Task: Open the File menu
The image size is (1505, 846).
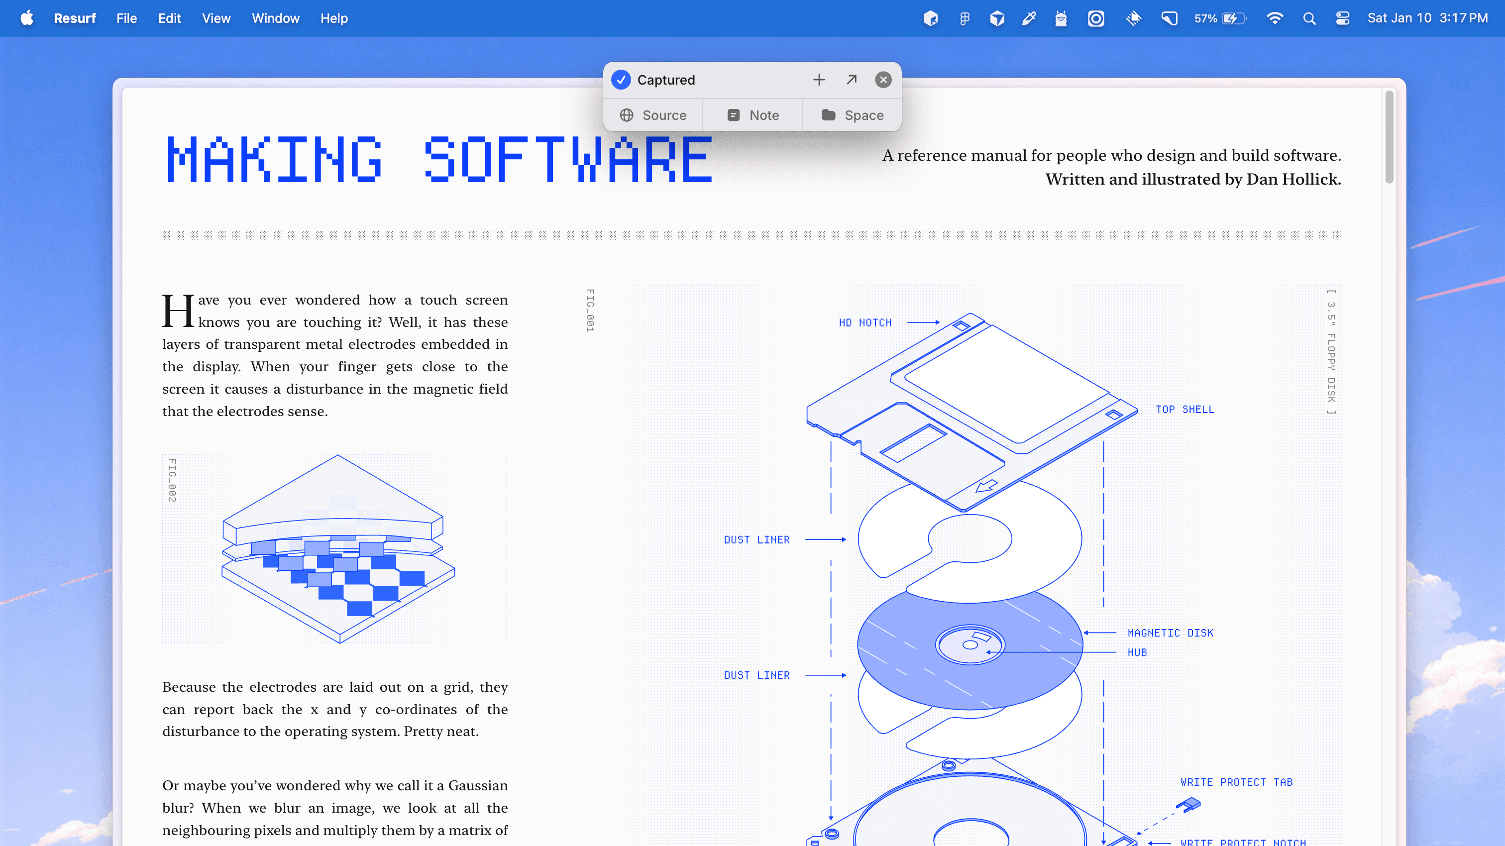Action: 126,19
